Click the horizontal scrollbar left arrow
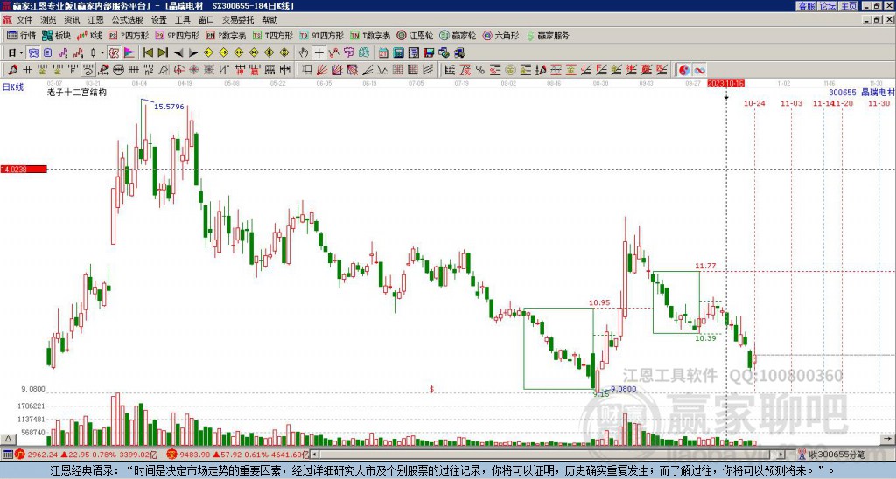 pyautogui.click(x=314, y=455)
